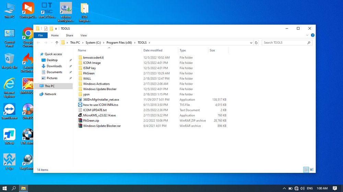Open the EasyConnect desktop shortcut
The width and height of the screenshot is (343, 192).
27,162
